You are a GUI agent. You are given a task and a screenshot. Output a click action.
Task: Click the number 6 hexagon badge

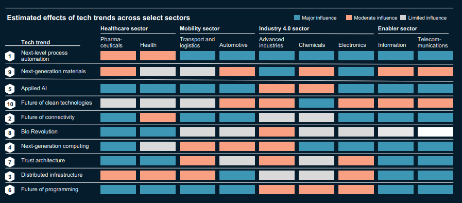coord(10,190)
